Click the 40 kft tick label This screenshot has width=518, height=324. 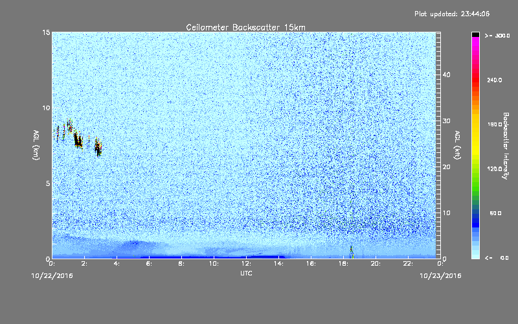(x=446, y=75)
